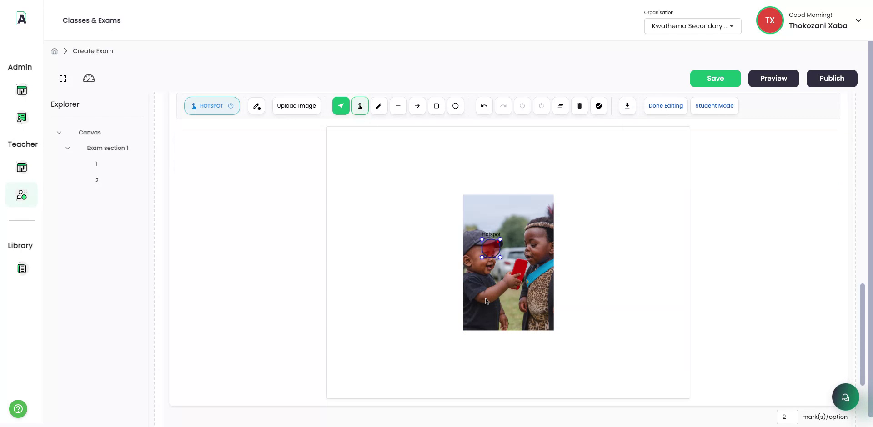This screenshot has width=873, height=427.
Task: Select the Line drawing tool
Action: click(398, 105)
